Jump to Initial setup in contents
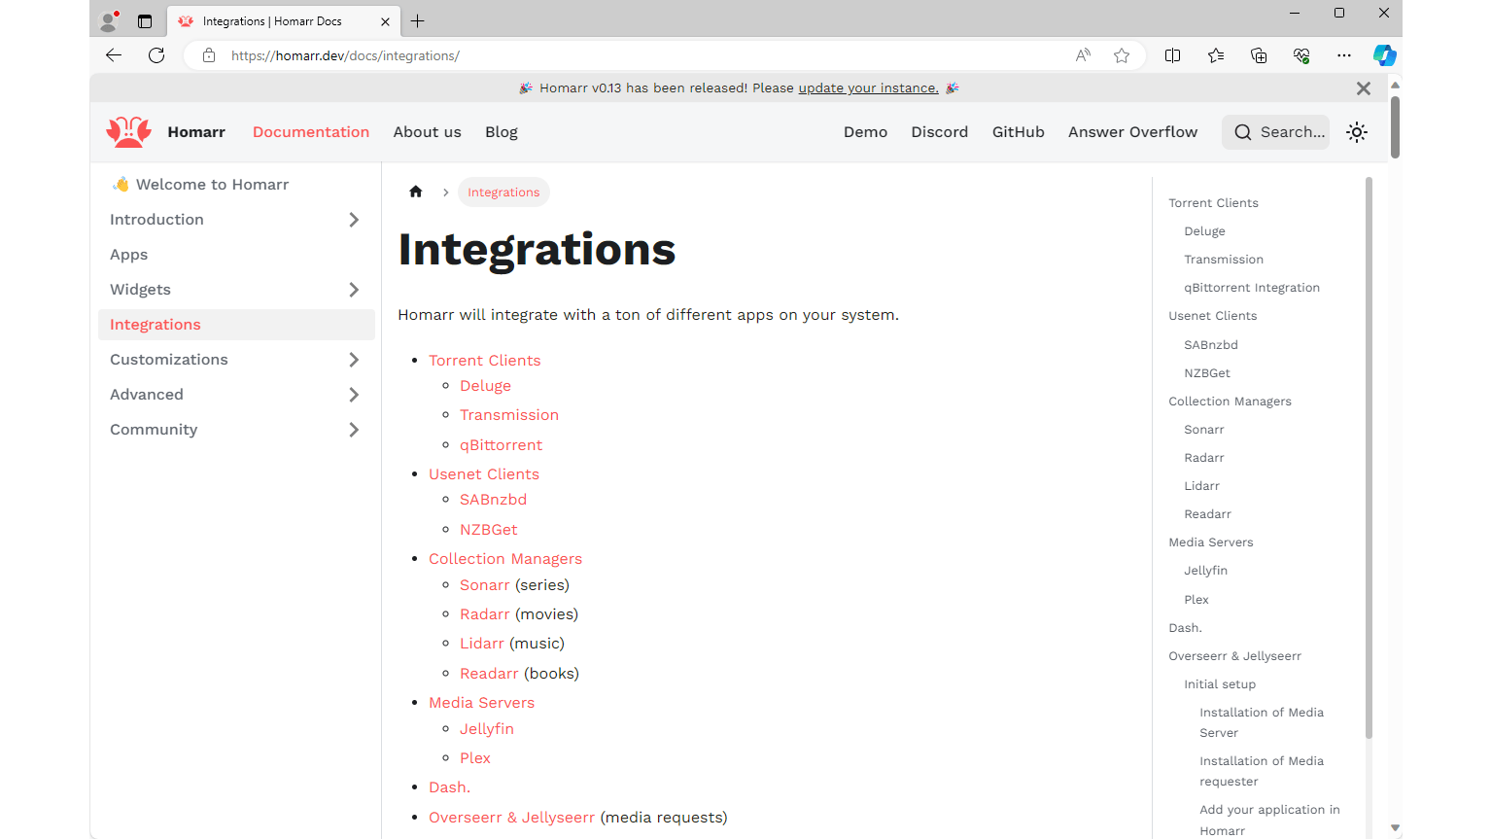1491x839 pixels. click(x=1220, y=684)
